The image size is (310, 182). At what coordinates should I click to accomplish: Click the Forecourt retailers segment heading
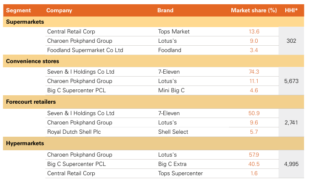[31, 102]
